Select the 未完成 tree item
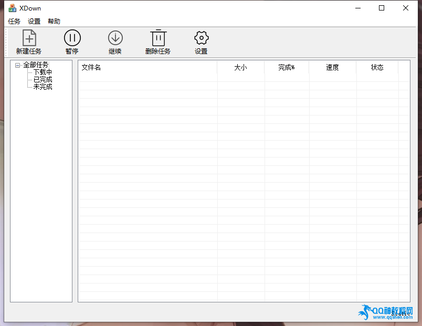 tap(43, 87)
